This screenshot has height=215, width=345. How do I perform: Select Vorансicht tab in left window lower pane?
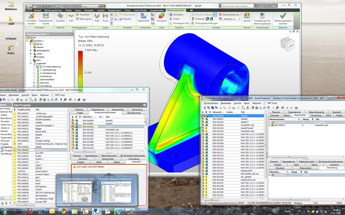coord(136,162)
